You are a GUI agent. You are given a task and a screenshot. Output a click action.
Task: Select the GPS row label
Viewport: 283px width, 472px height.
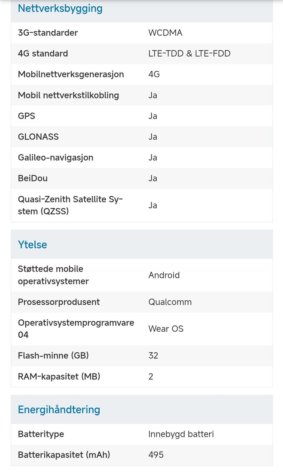[27, 116]
